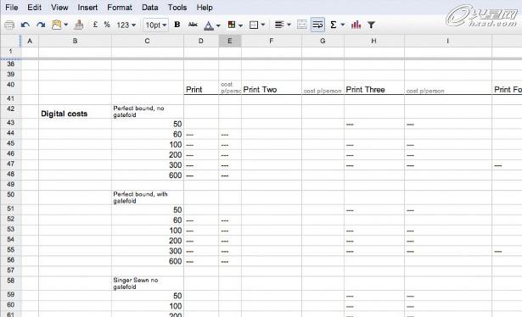Click the borders icon
The height and width of the screenshot is (317, 522).
tap(254, 25)
